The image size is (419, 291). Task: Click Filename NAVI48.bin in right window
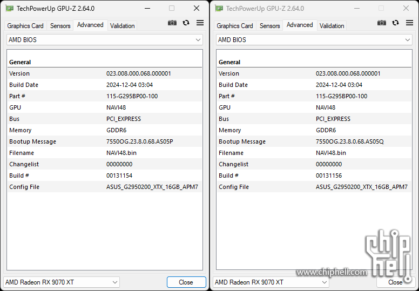(x=331, y=153)
